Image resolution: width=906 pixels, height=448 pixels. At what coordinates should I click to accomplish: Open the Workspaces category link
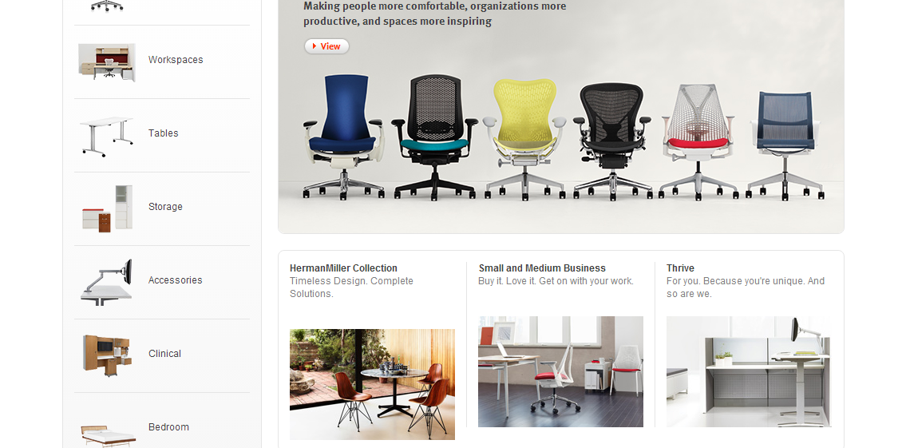pos(176,60)
